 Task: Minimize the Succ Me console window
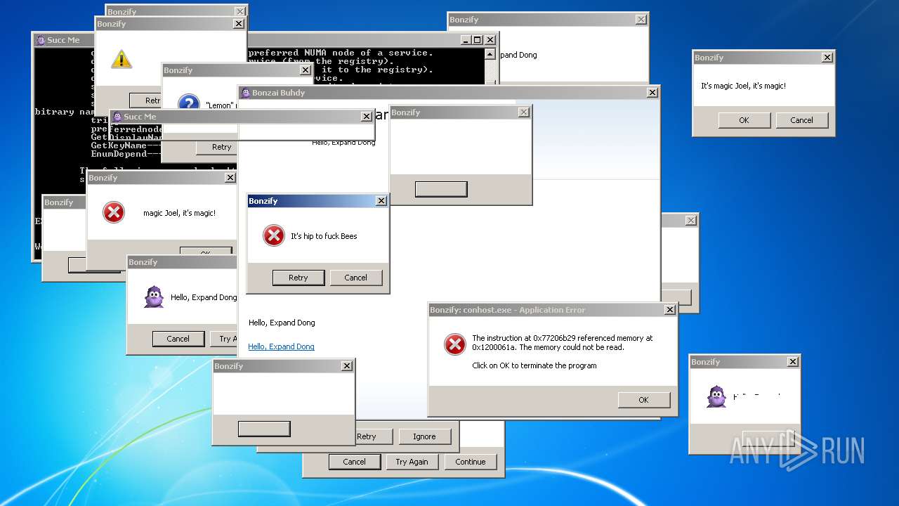coord(466,40)
